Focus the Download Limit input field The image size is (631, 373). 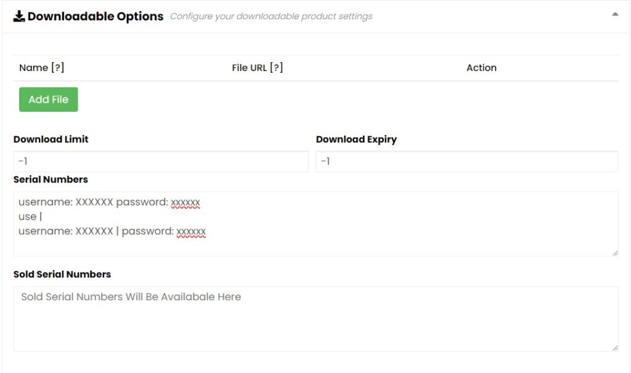tap(161, 162)
